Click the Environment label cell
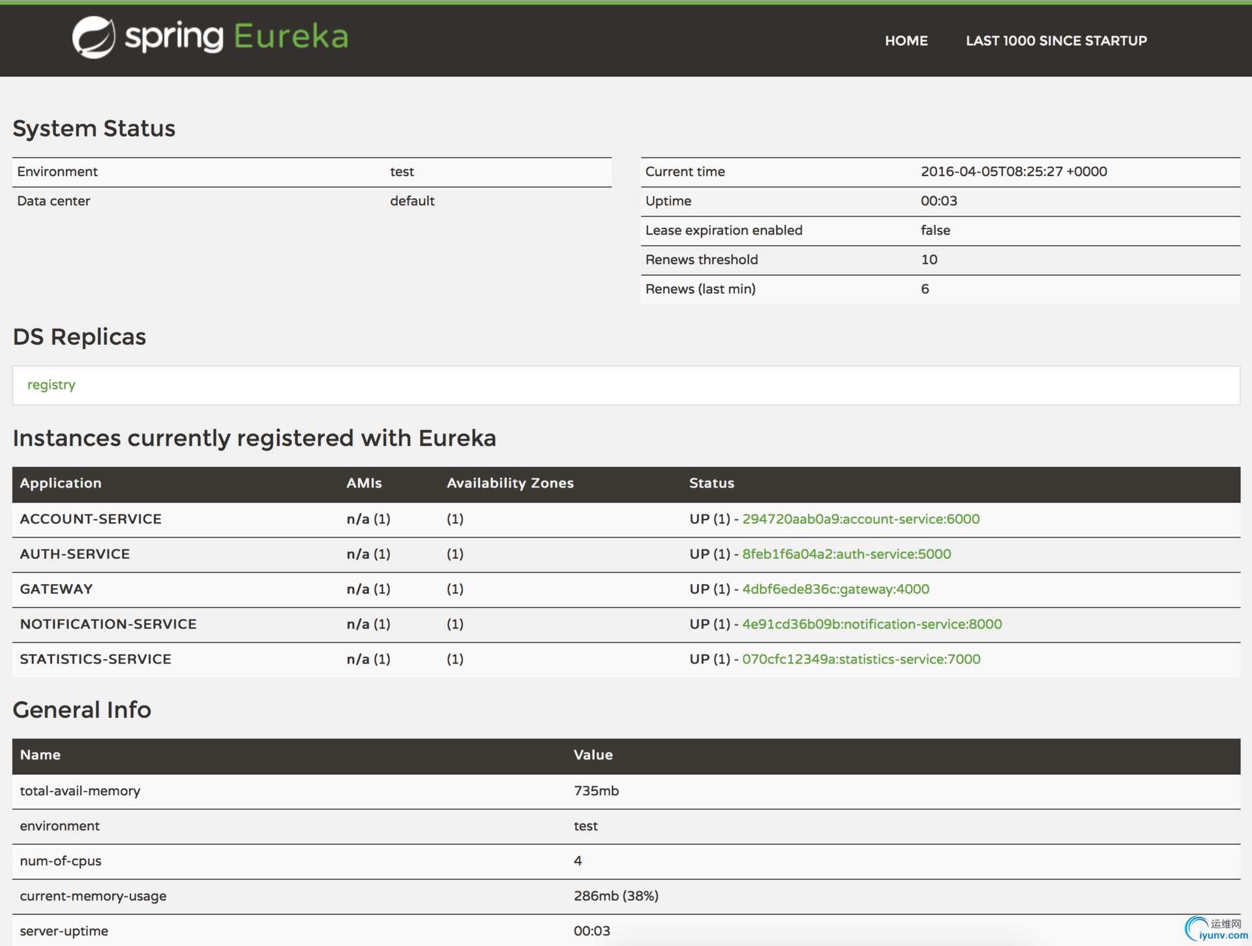 (x=57, y=171)
